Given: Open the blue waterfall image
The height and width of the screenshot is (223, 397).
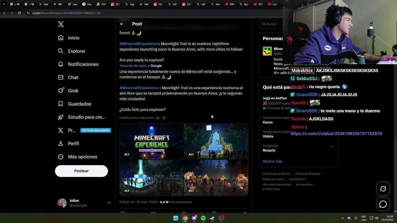Looking at the screenshot, I should (x=216, y=142).
